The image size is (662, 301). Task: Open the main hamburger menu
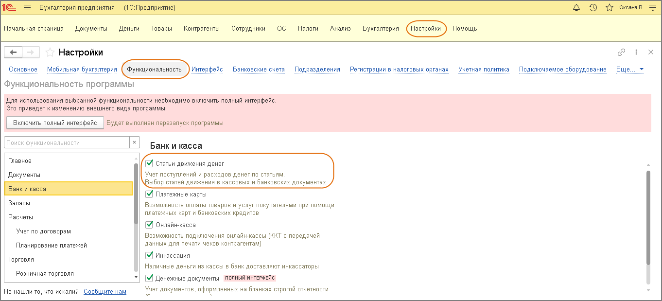(27, 8)
